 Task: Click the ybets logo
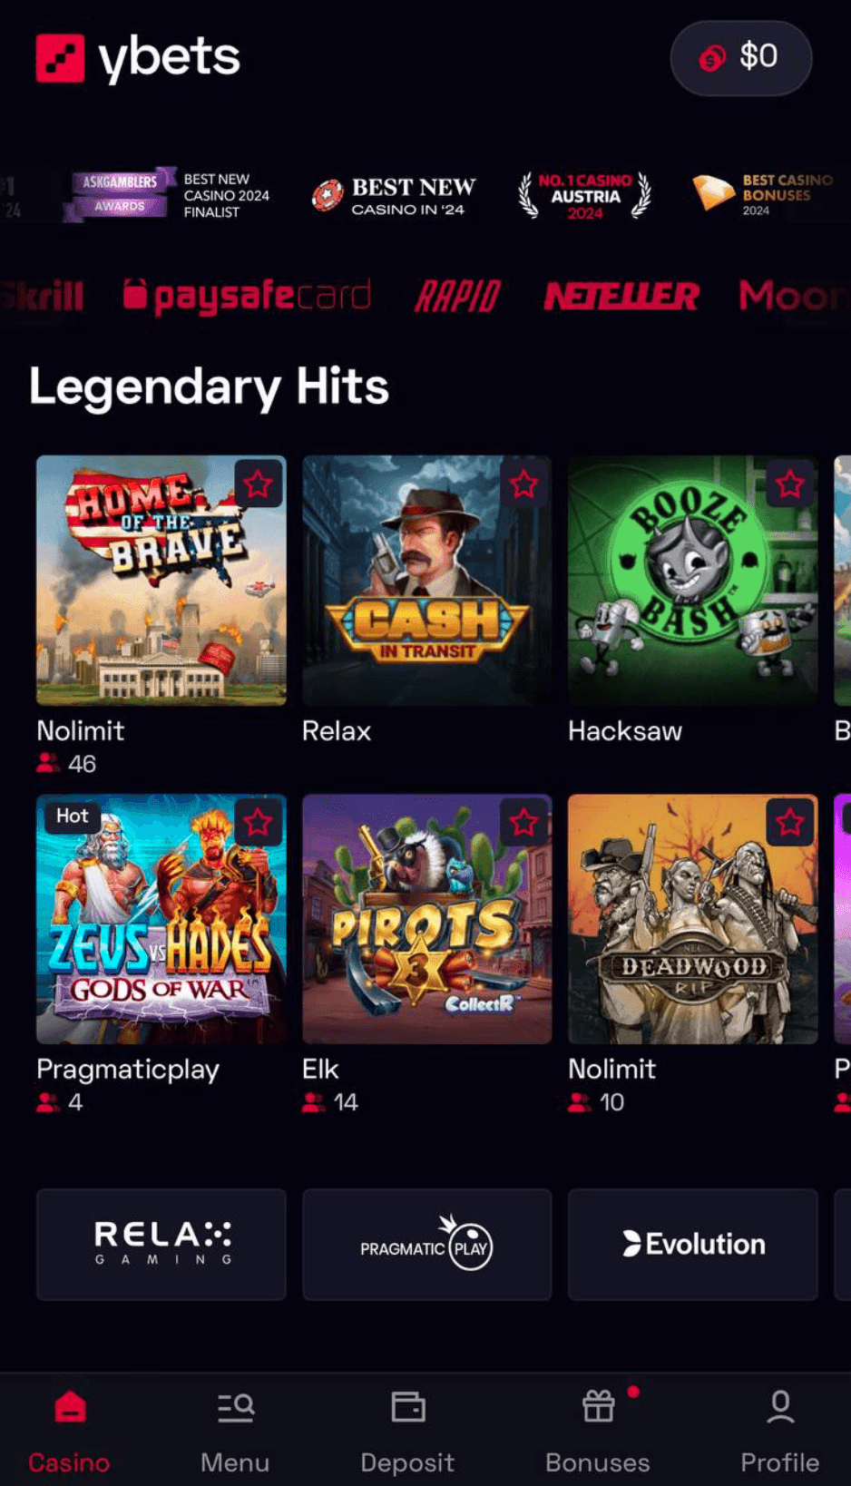coord(138,58)
